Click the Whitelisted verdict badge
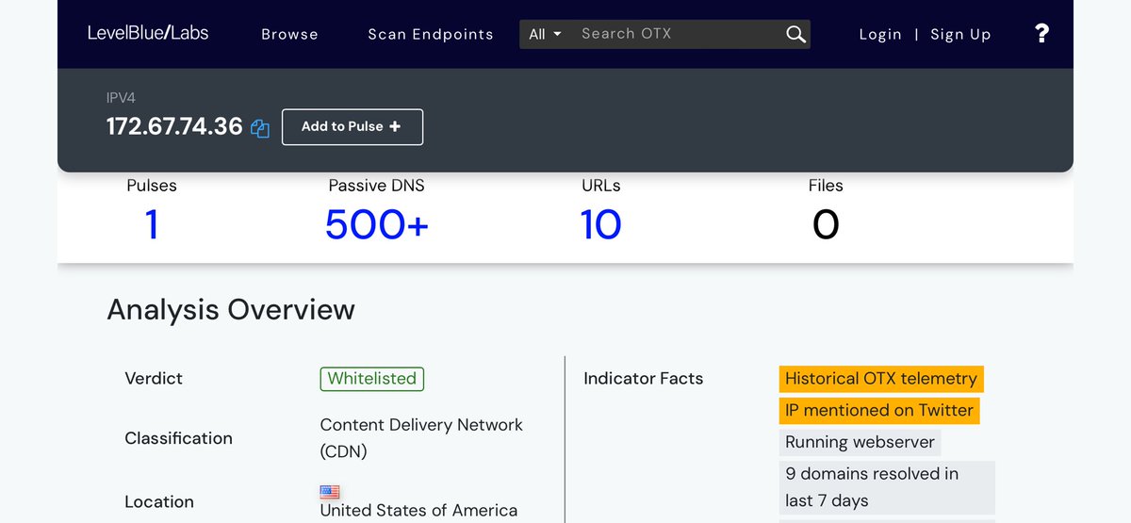Viewport: 1131px width, 523px height. (x=371, y=379)
